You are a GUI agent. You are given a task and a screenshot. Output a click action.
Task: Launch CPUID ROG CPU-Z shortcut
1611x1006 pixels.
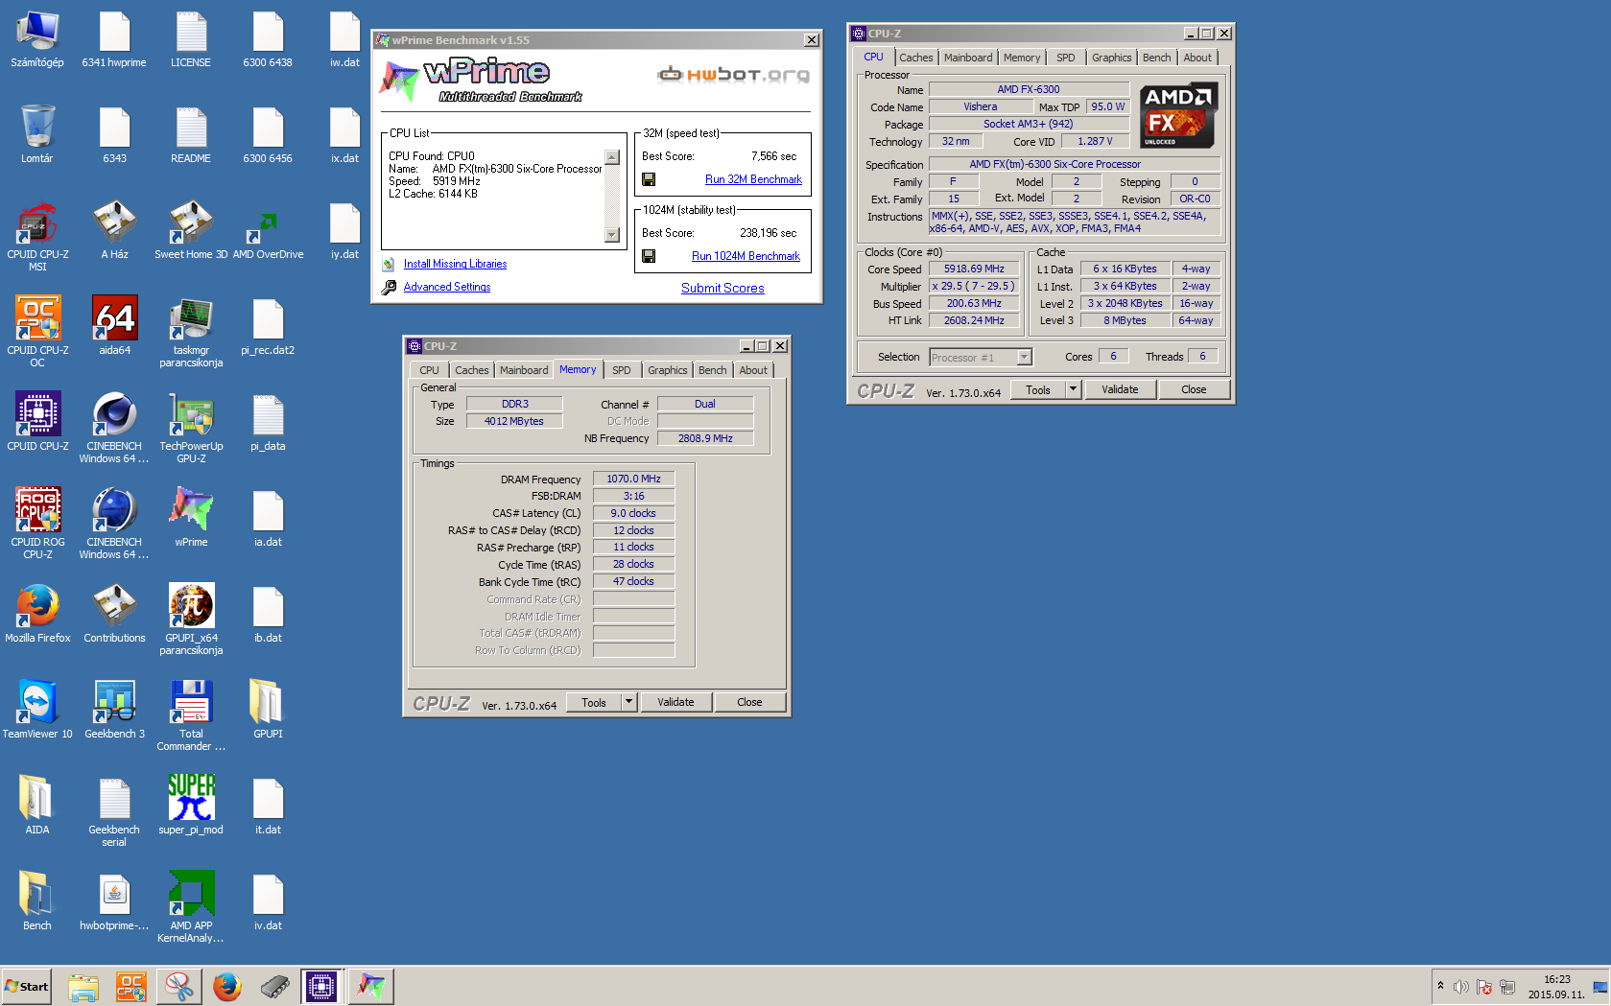tap(37, 525)
